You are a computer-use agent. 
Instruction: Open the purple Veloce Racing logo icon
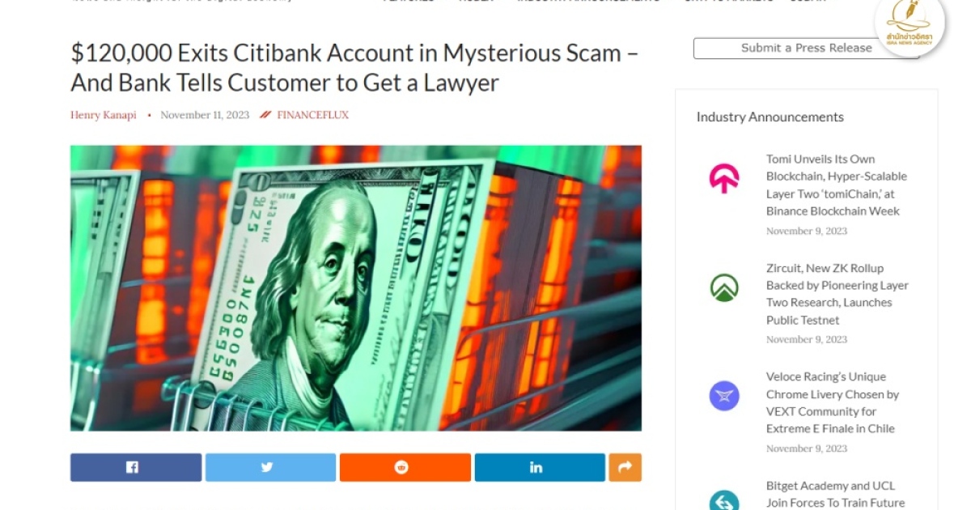pyautogui.click(x=724, y=396)
